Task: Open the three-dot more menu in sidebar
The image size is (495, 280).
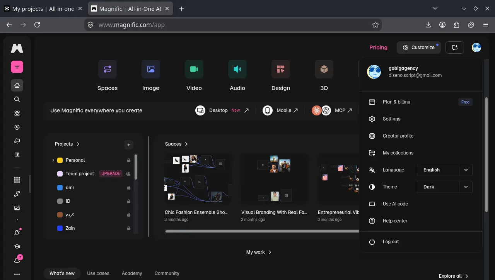Action: [17, 274]
